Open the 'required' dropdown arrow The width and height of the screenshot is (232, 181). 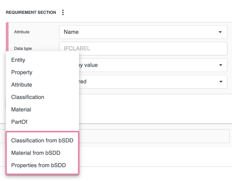tap(220, 81)
